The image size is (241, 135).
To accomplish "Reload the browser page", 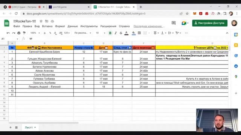I will (x=16, y=13).
